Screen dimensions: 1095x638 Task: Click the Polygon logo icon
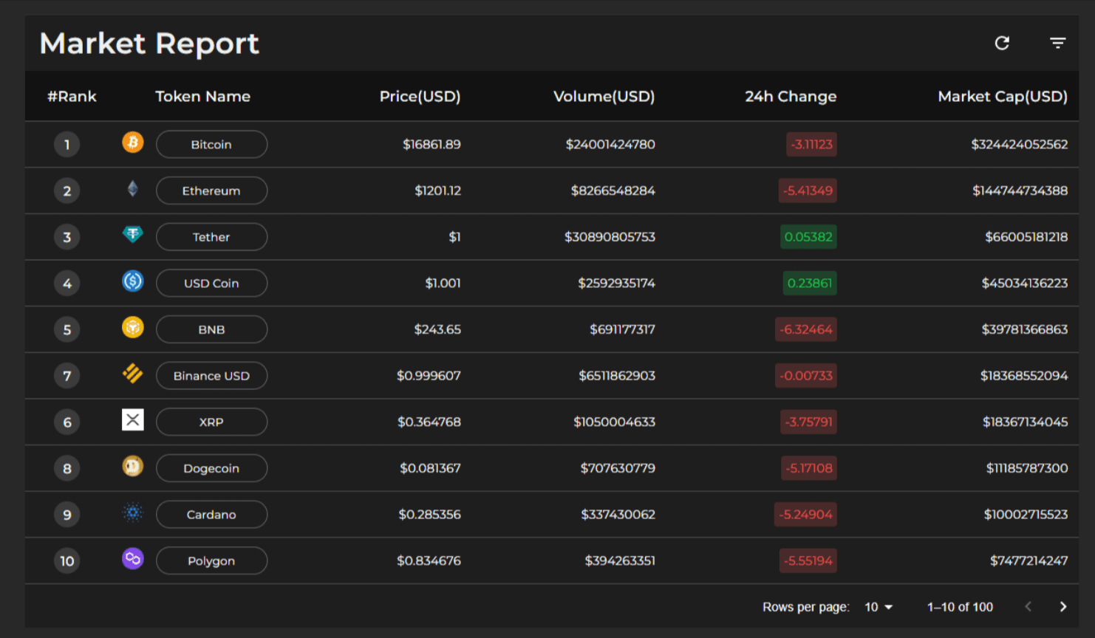(x=133, y=559)
